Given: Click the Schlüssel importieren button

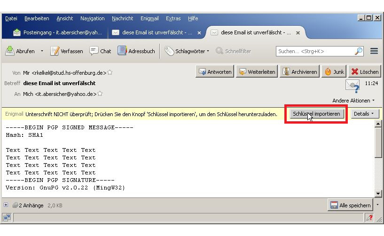Looking at the screenshot, I should pos(316,114).
